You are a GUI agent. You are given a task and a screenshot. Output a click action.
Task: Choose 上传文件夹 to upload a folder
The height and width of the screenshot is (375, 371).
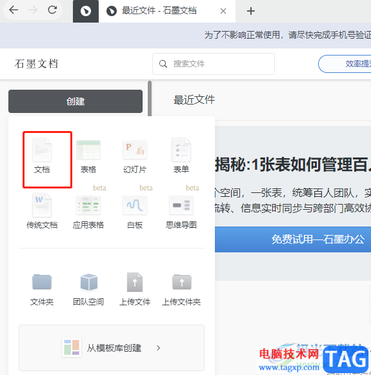click(181, 289)
